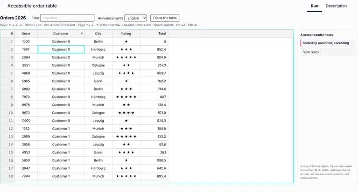Sort by the Rating column header
The width and height of the screenshot is (358, 192).
pos(126,34)
